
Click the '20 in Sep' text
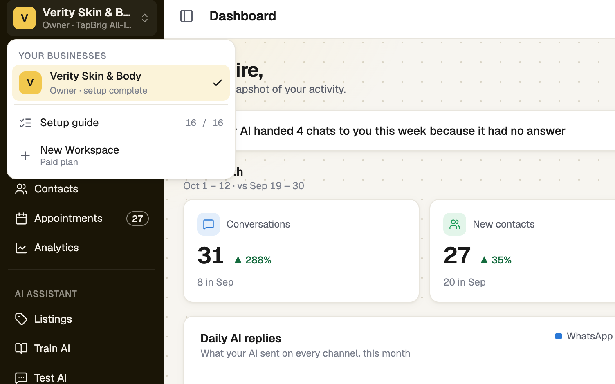pyautogui.click(x=465, y=282)
